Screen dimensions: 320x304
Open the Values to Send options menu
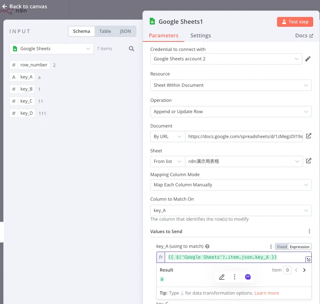click(x=309, y=231)
